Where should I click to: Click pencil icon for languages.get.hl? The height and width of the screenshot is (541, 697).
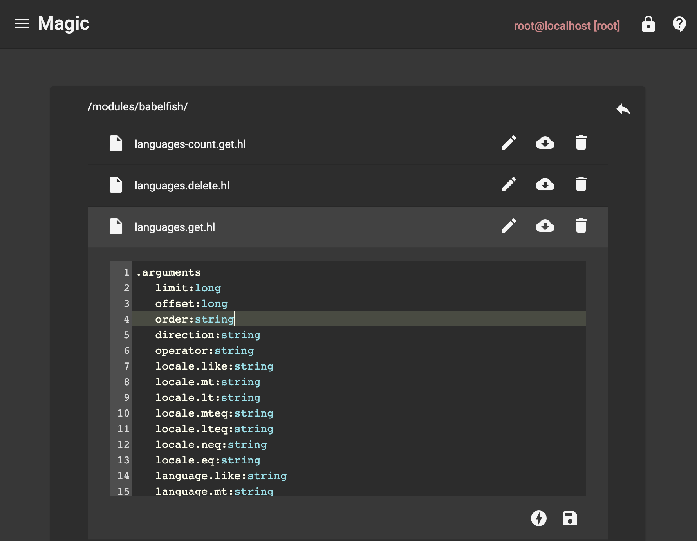pos(509,226)
